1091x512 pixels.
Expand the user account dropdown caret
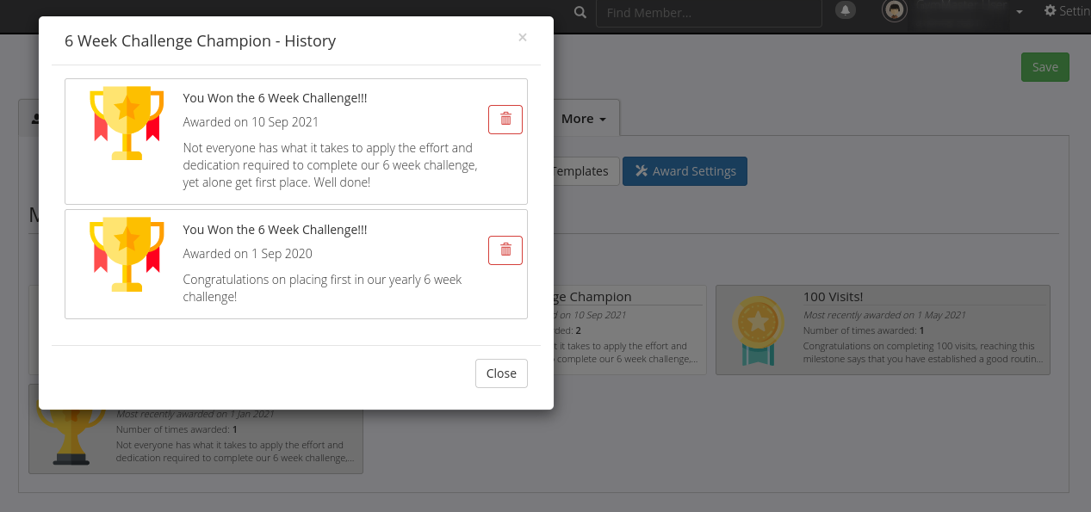tap(1020, 12)
